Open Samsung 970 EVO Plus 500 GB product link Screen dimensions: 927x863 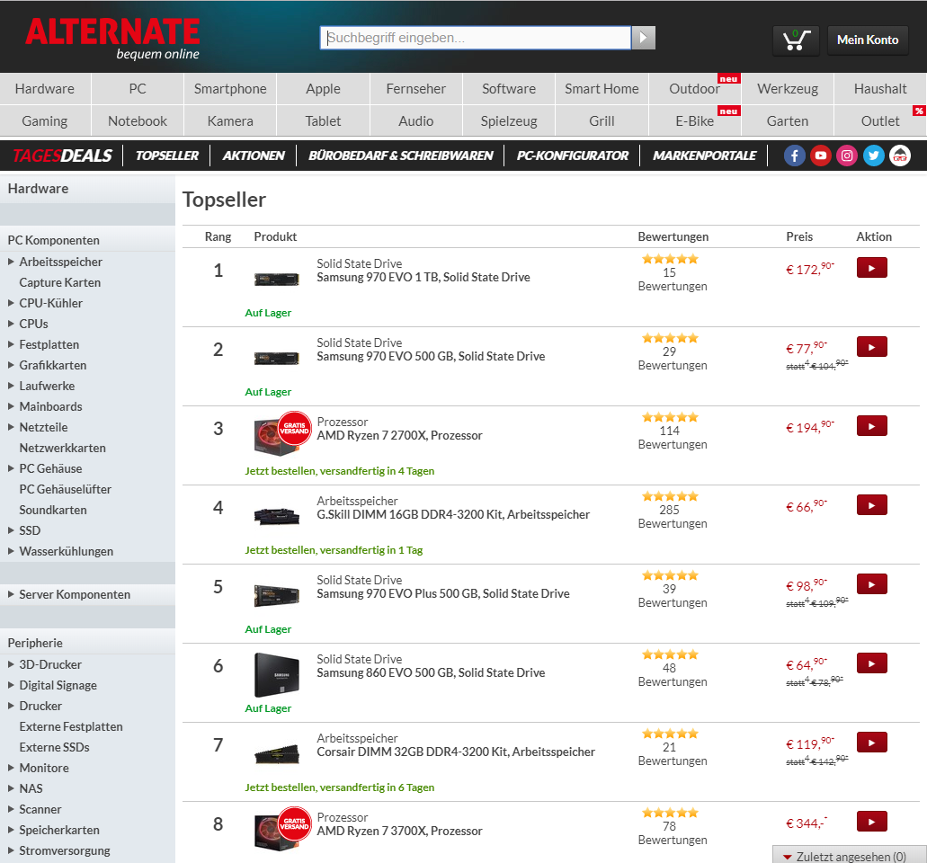coord(442,593)
